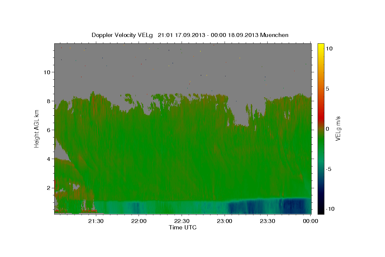Click the 22:30 time tick label
Viewport: 385px width, 257px height.
[182, 221]
